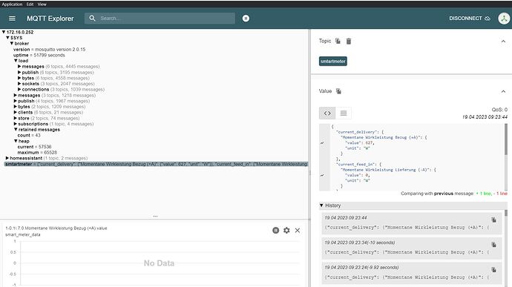Open history entry with -10 seconds
The width and height of the screenshot is (512, 287).
[x=411, y=248]
